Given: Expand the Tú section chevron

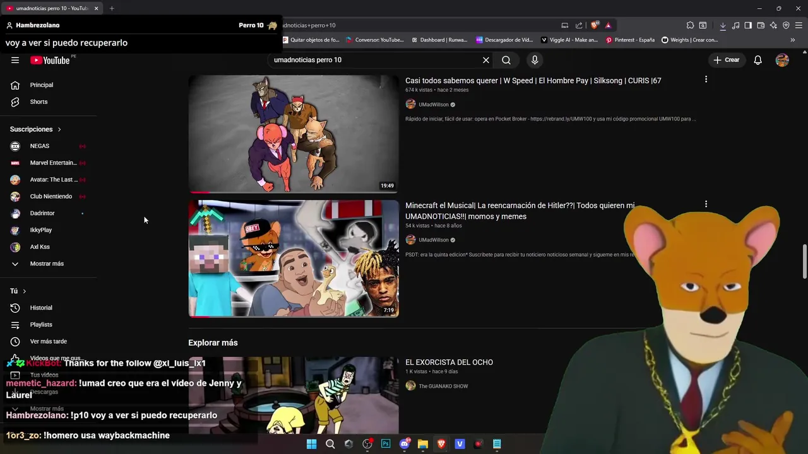Looking at the screenshot, I should pos(25,291).
